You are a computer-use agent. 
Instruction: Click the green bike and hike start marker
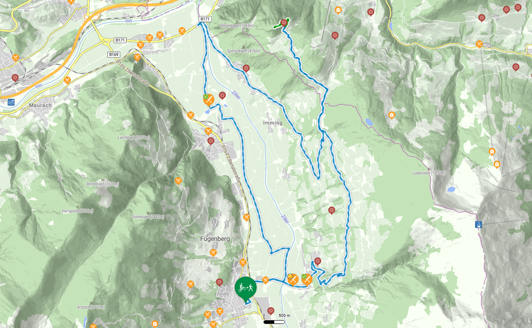pos(245,288)
